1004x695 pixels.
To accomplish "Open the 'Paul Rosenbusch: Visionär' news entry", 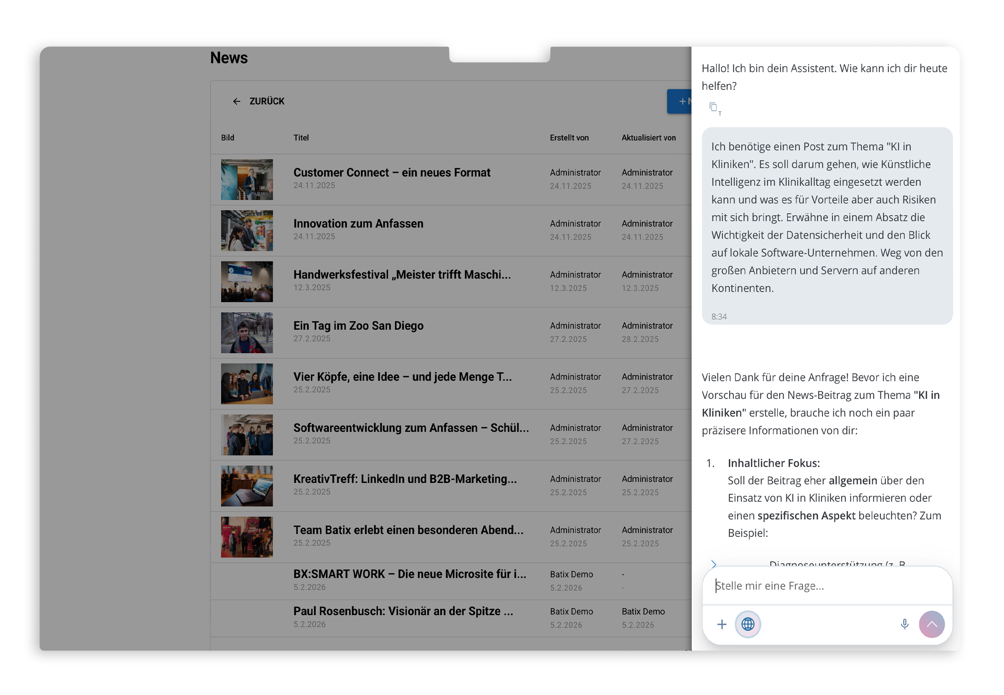I will 403,611.
